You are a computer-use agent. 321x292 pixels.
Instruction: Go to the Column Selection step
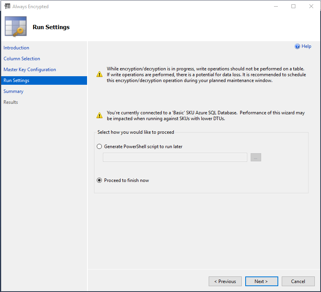[x=22, y=59]
